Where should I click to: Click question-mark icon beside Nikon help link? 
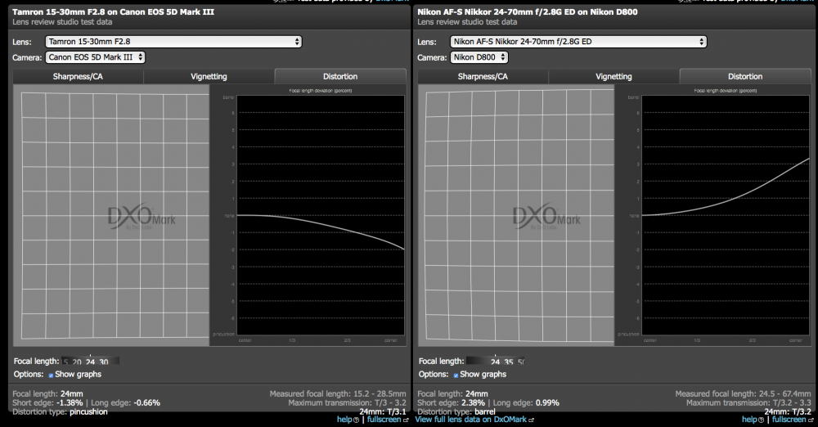pyautogui.click(x=761, y=420)
